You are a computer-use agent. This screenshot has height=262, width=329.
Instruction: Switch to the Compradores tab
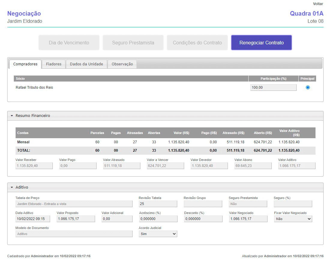click(25, 64)
